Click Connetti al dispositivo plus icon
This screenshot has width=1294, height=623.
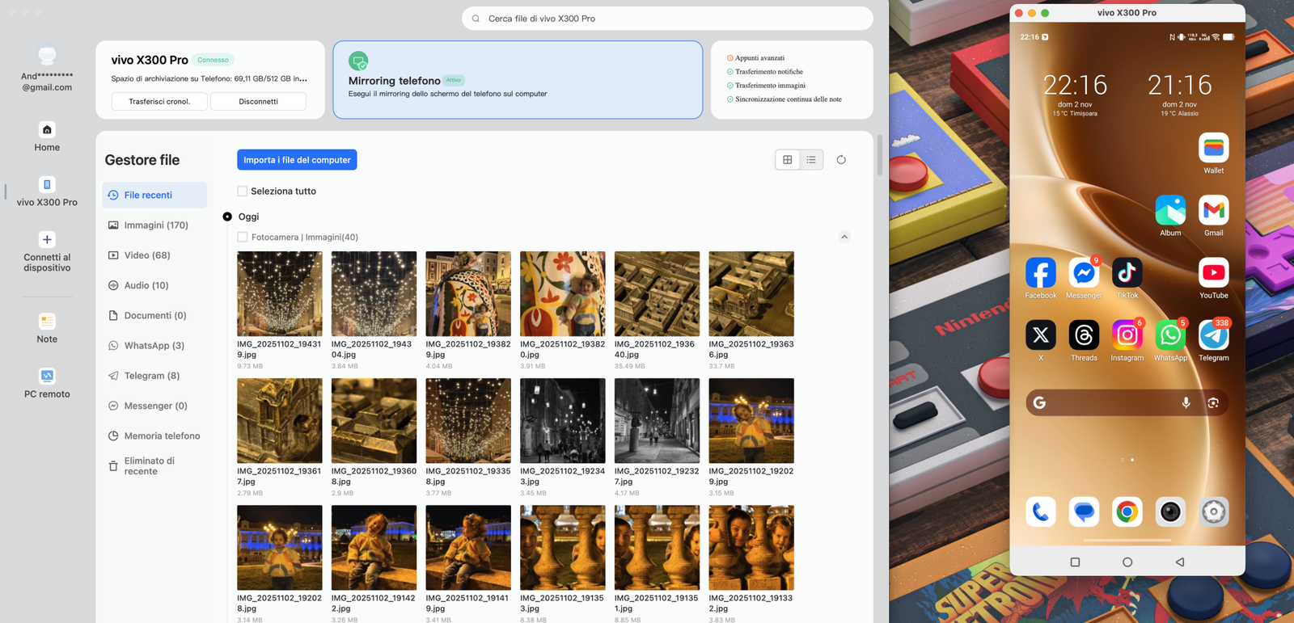coord(47,240)
